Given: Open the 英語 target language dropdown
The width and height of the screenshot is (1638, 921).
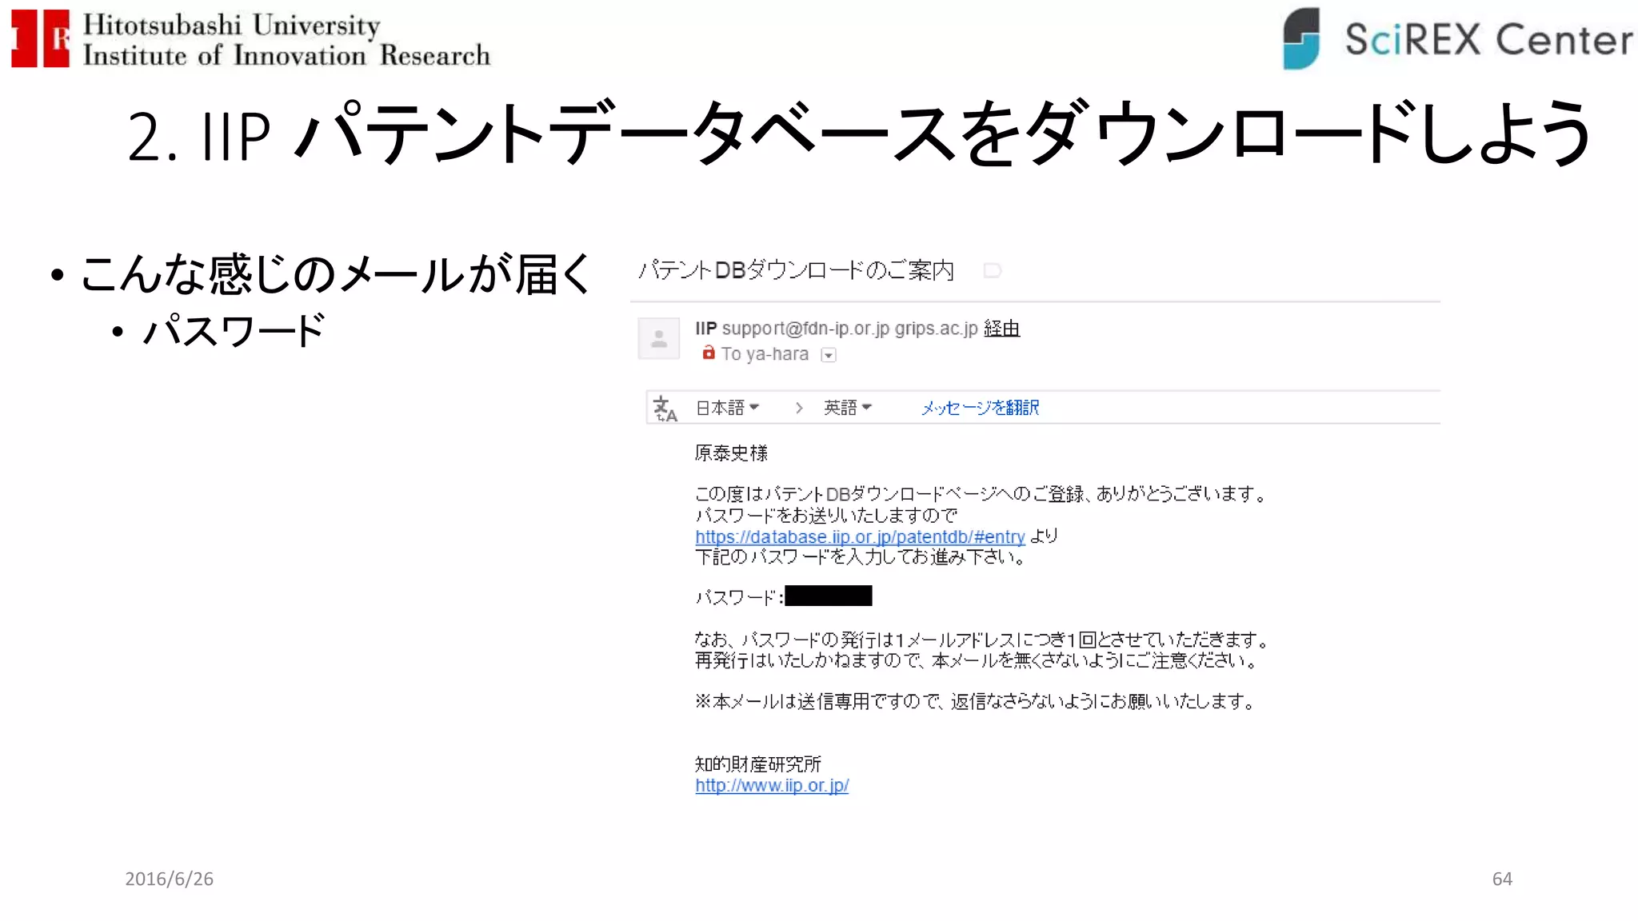Looking at the screenshot, I should 848,408.
